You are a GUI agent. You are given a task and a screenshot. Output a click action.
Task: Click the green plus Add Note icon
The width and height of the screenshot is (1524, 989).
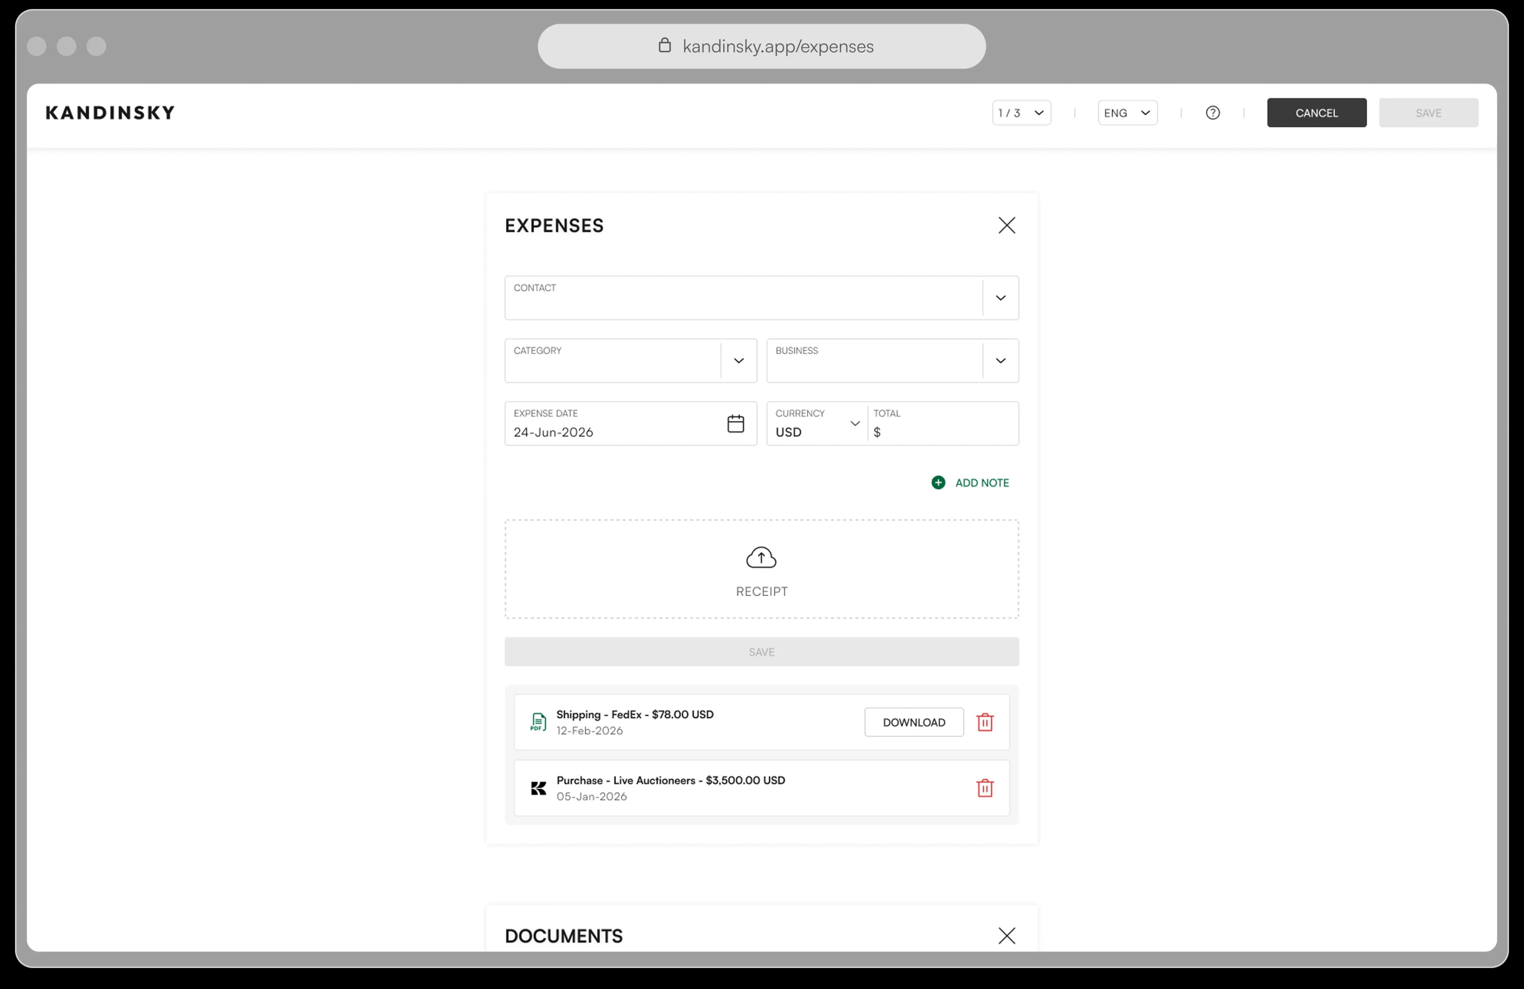pos(937,483)
